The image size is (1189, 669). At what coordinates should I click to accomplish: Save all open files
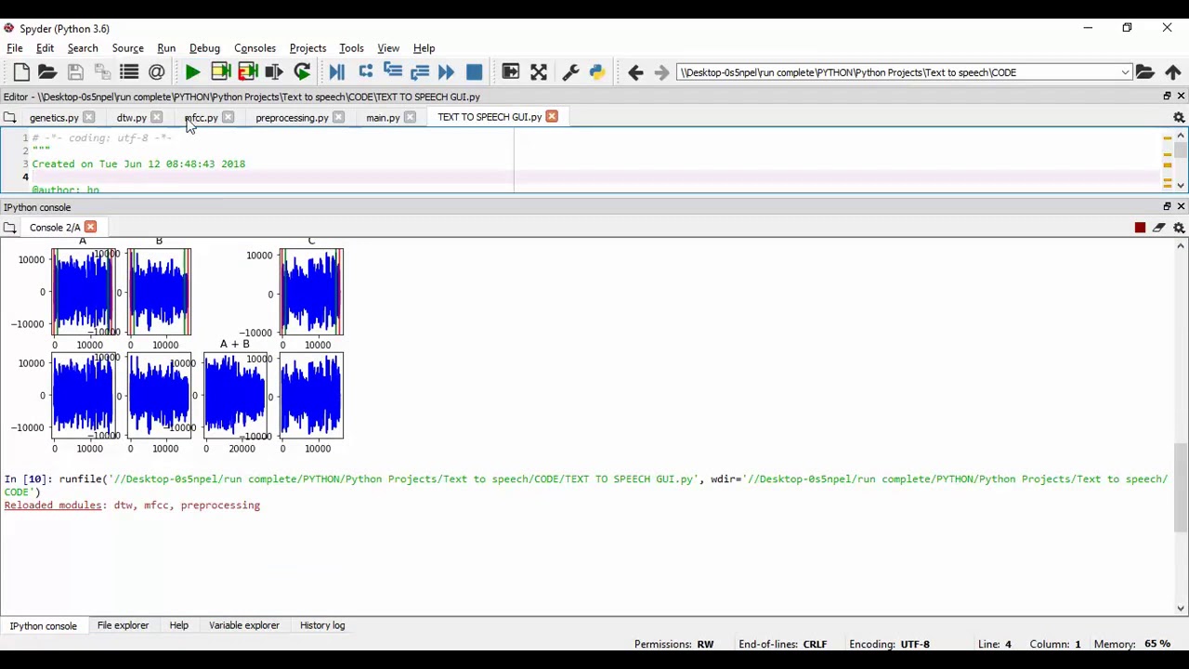102,72
